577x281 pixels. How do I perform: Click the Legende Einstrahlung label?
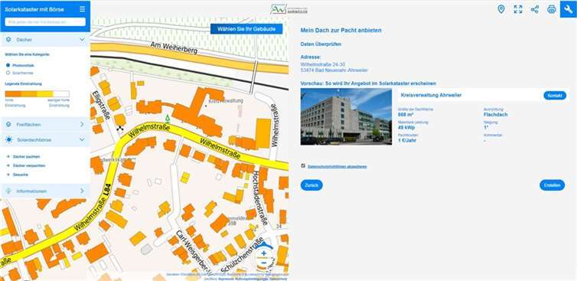pyautogui.click(x=23, y=84)
